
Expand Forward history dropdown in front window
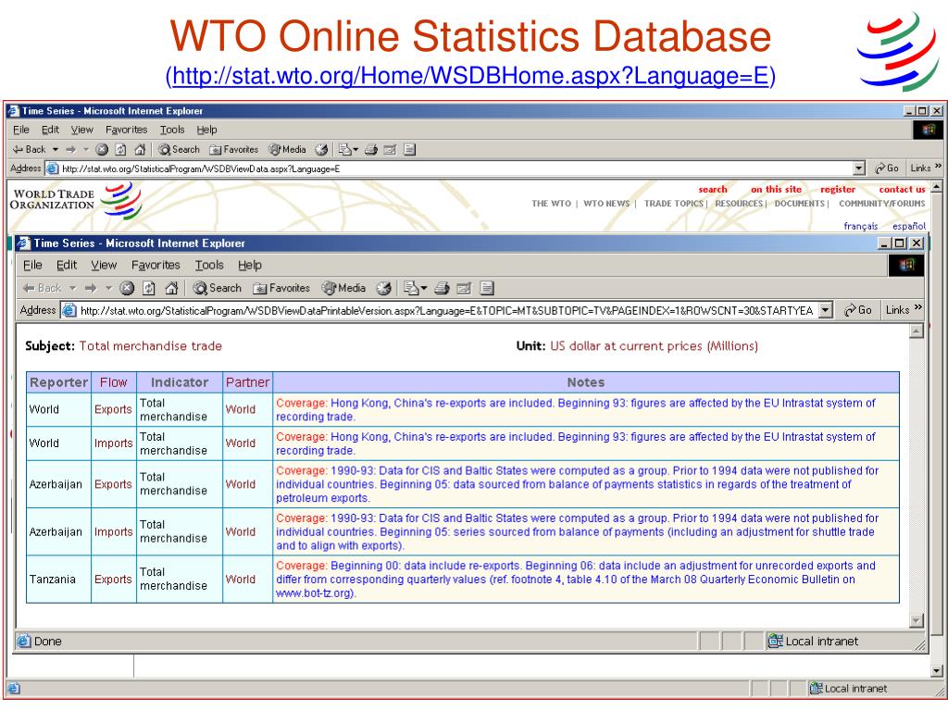pyautogui.click(x=109, y=289)
